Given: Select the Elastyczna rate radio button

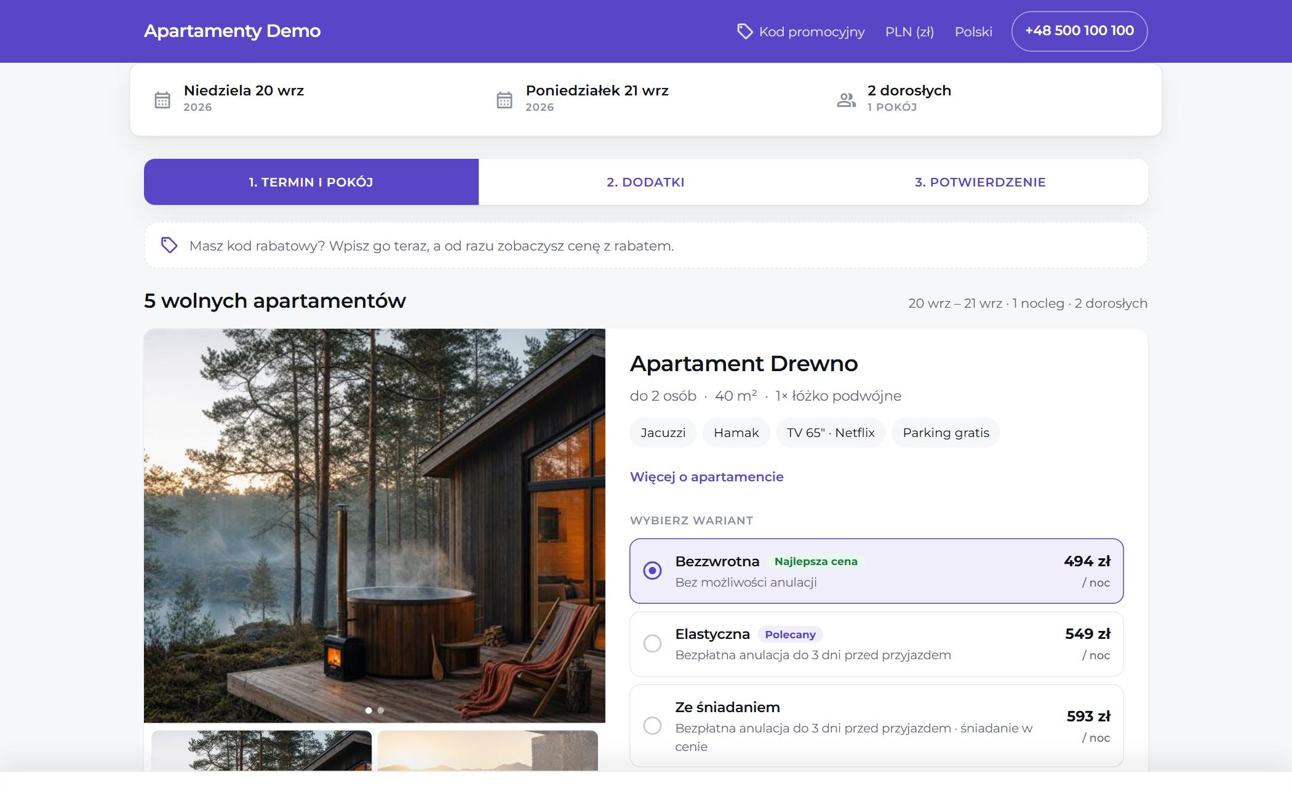Looking at the screenshot, I should [652, 643].
